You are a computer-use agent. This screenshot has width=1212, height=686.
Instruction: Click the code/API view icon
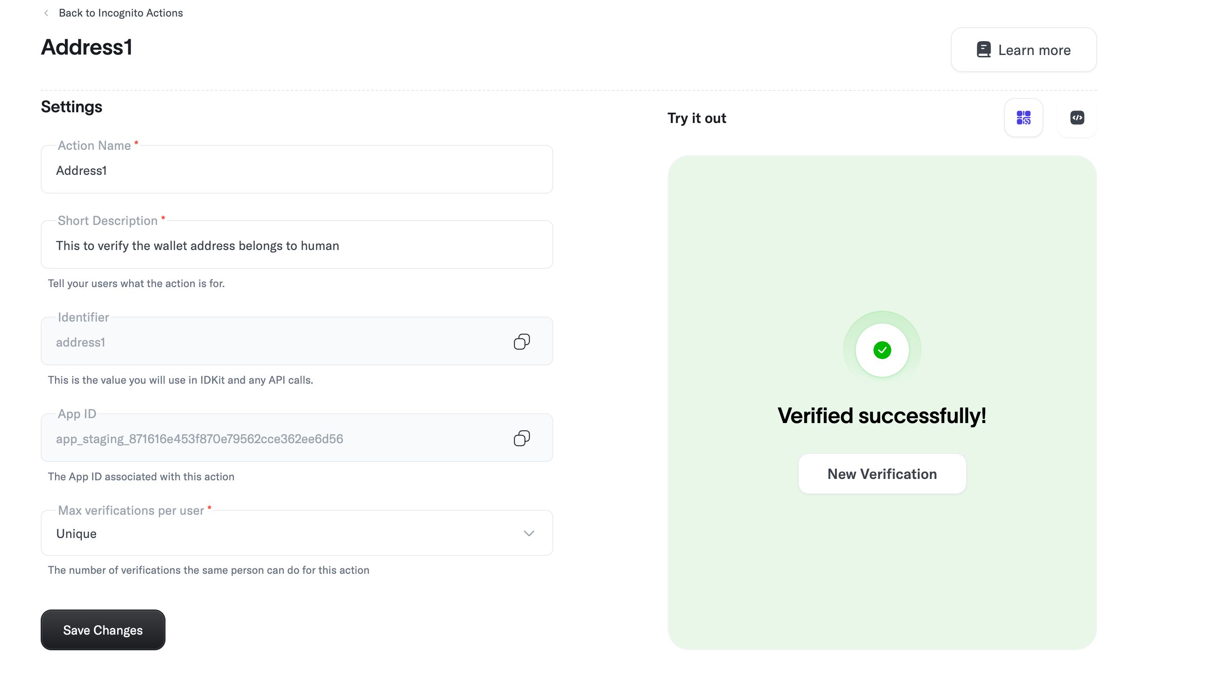1077,117
